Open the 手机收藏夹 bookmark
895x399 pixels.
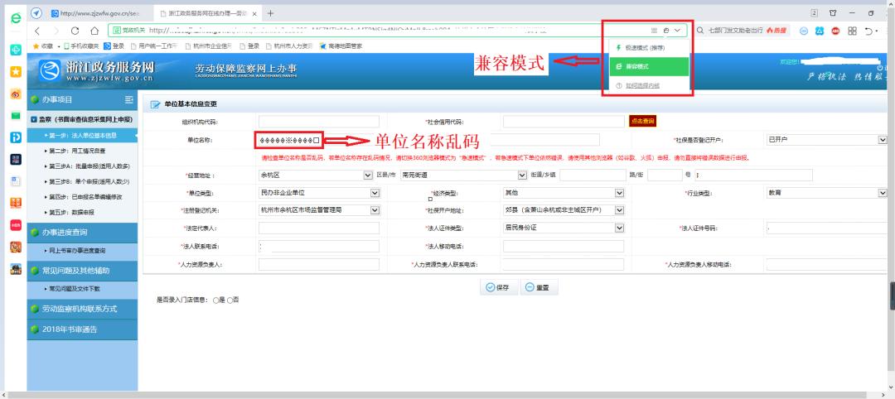(x=81, y=46)
